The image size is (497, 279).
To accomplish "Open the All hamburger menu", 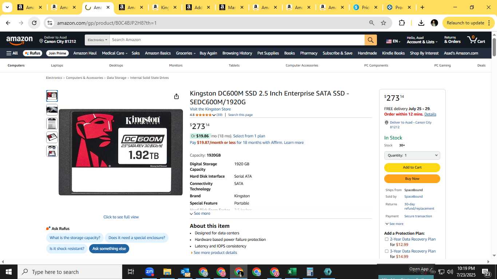I will pos(12,53).
